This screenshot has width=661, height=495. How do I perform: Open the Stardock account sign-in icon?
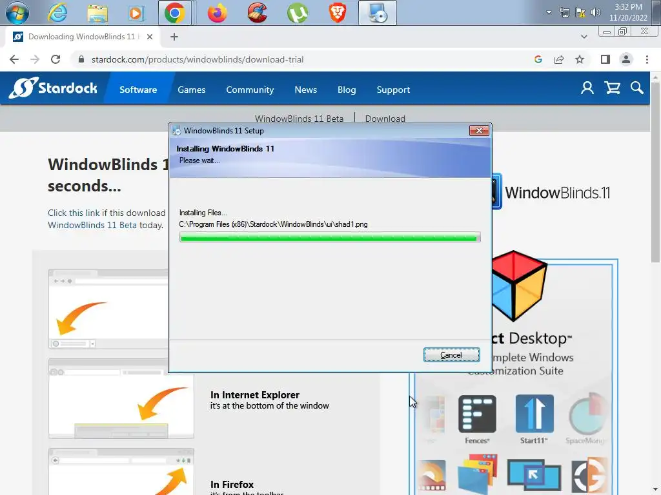point(587,88)
